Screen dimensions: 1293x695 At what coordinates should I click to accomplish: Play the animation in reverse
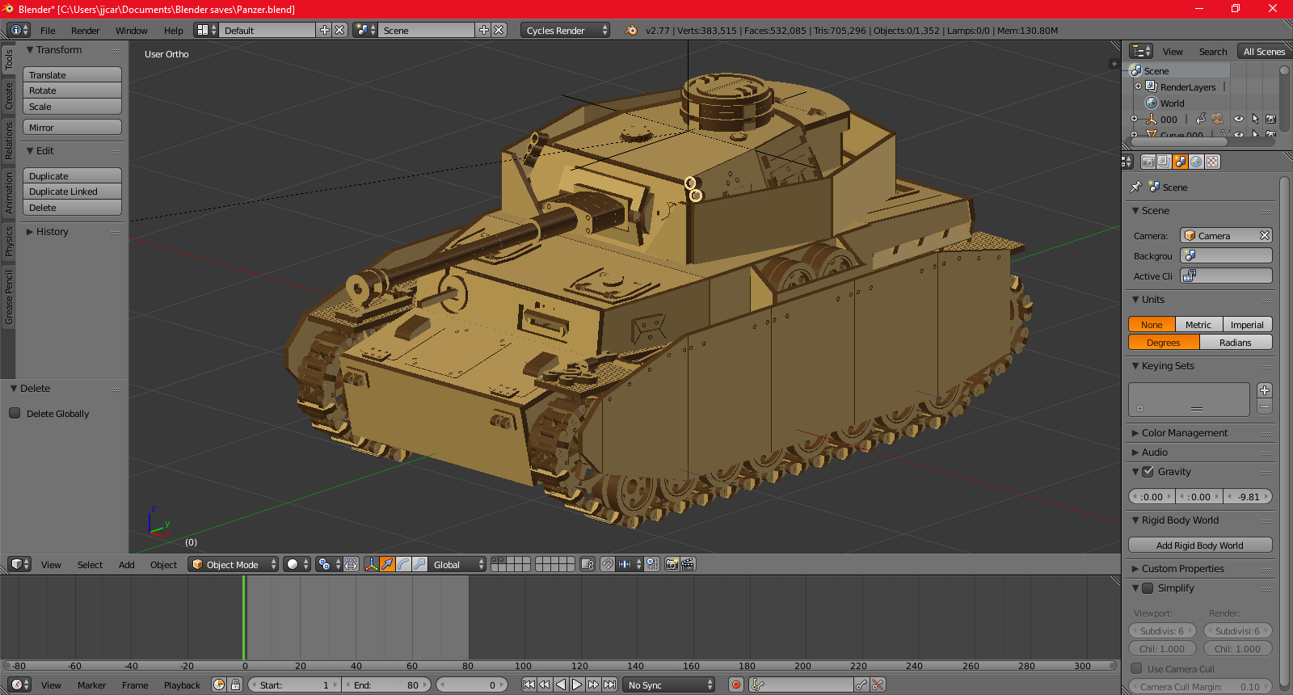(x=561, y=684)
